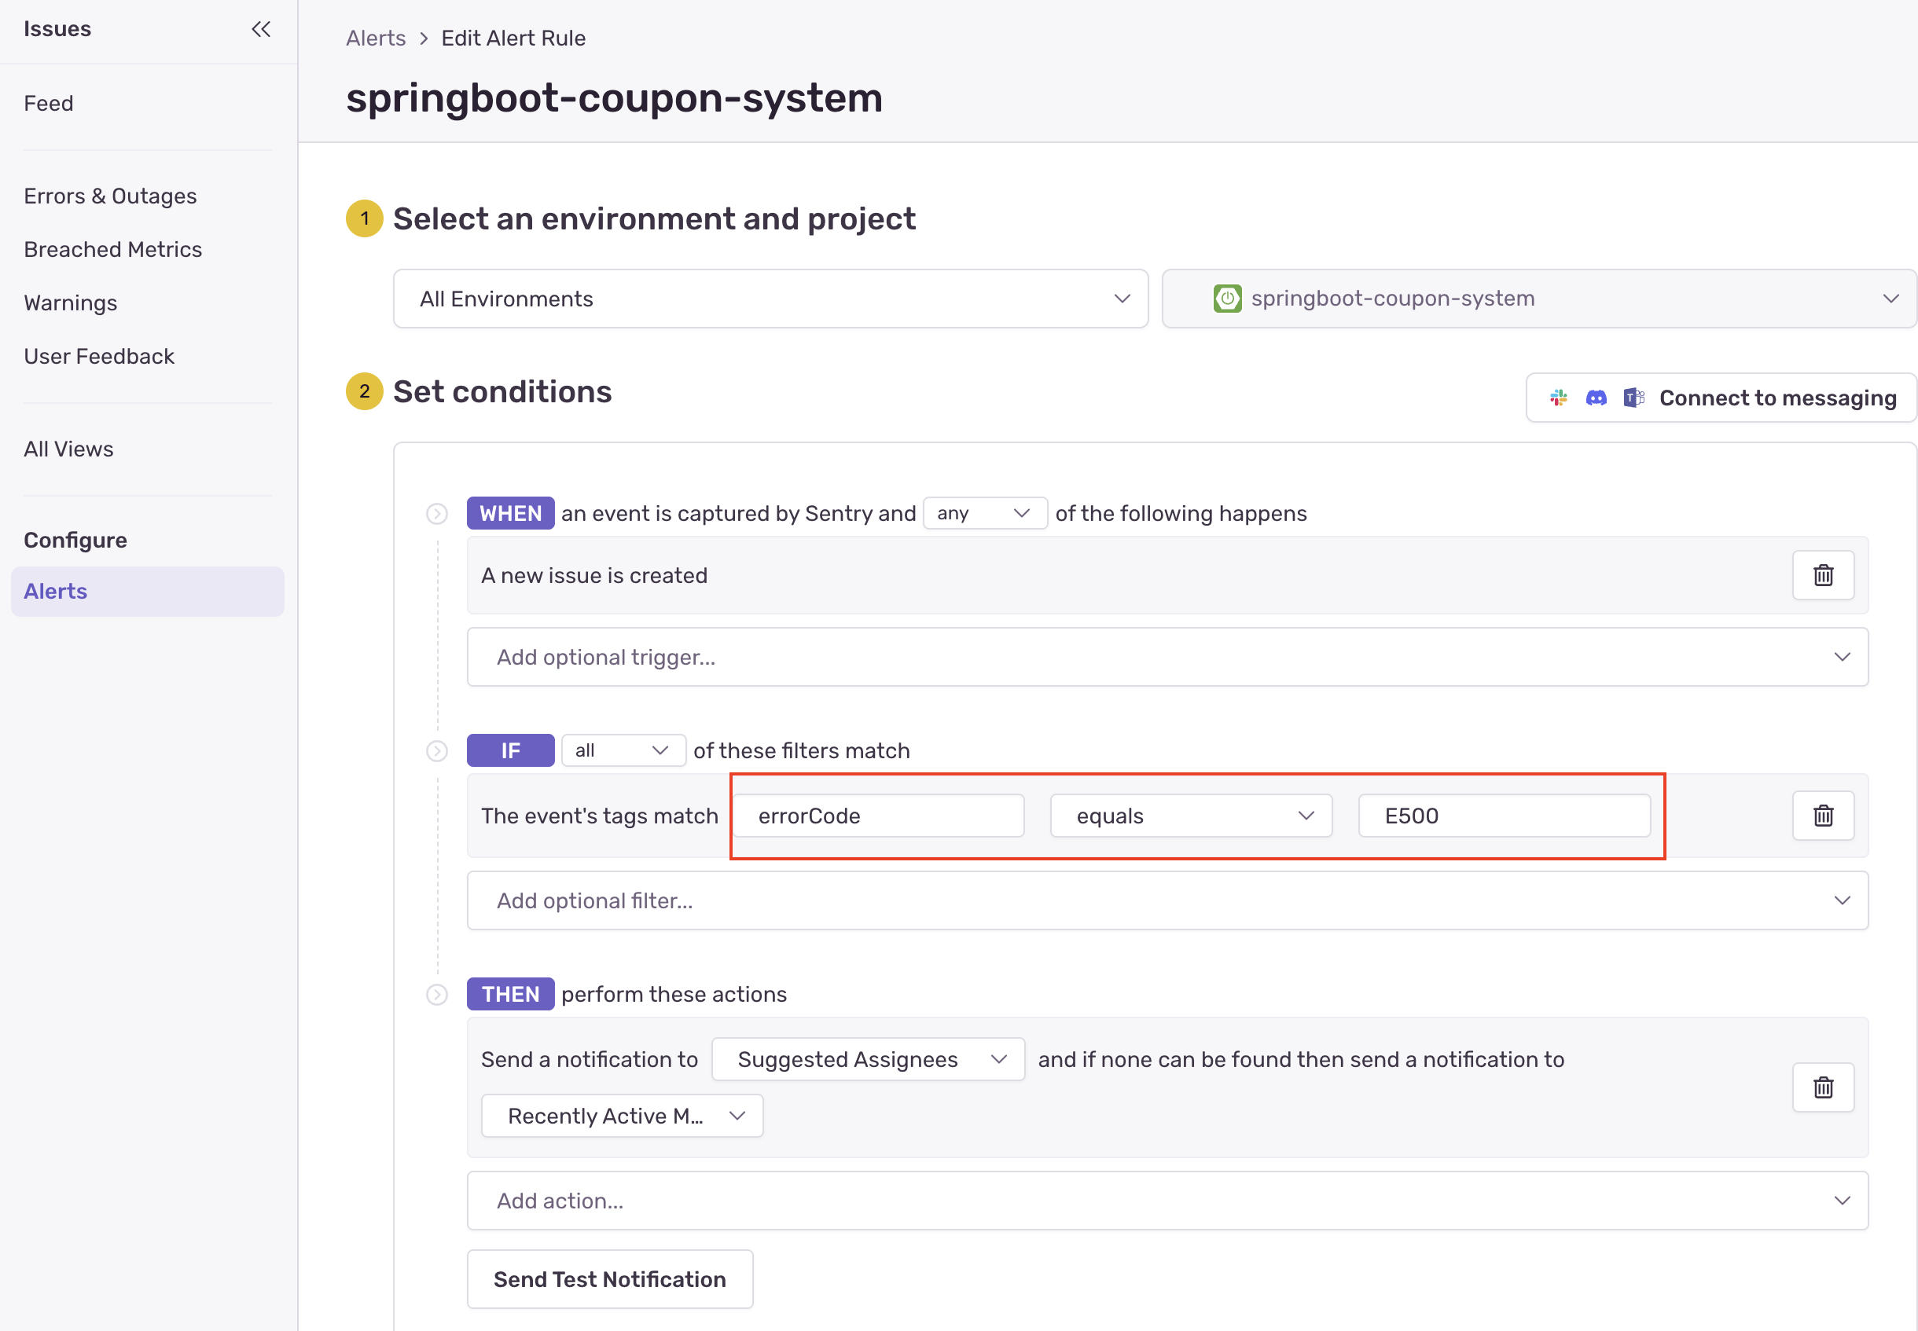Viewport: 1918px width, 1331px height.
Task: Collapse the Issues sidebar with double chevron
Action: tap(261, 29)
